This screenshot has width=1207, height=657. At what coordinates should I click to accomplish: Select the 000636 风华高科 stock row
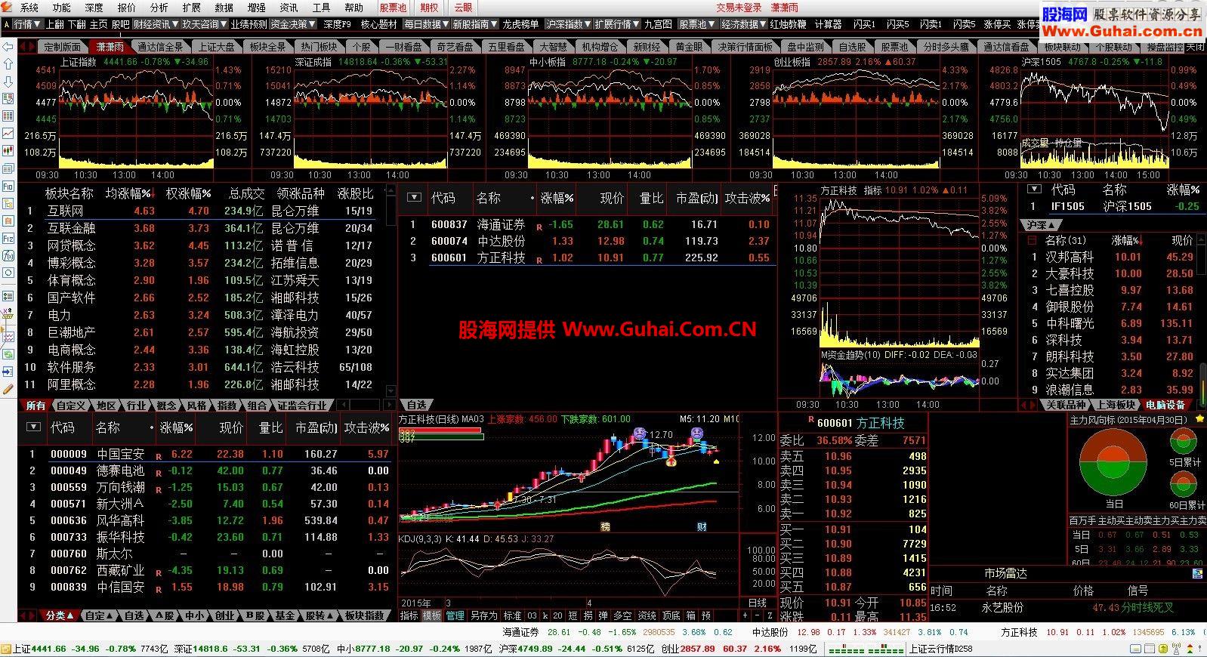(x=207, y=520)
